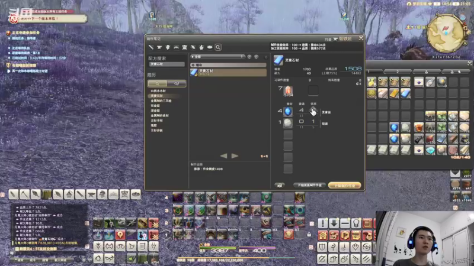Click the purple 制作力 400 gauge bar

pyautogui.click(x=257, y=248)
